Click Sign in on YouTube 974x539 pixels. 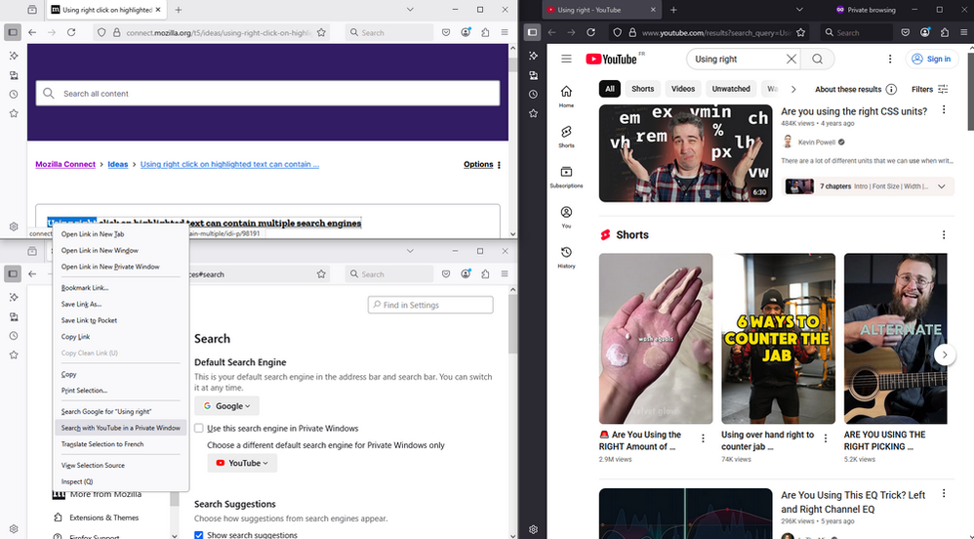[932, 59]
